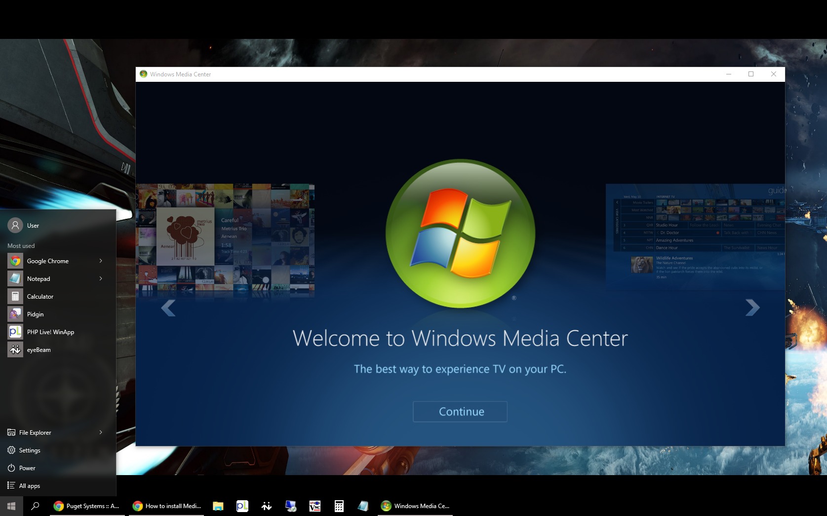This screenshot has height=516, width=827.
Task: Open the TV guide preview thumbnail
Action: point(695,237)
